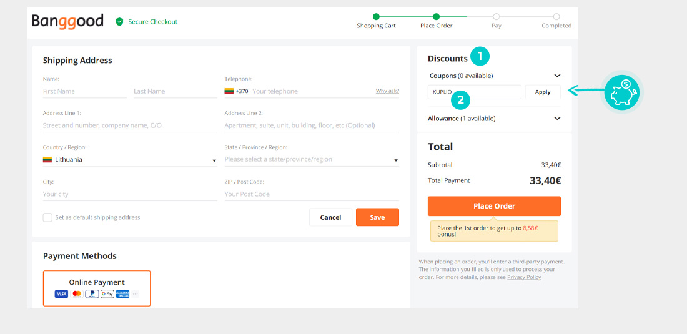Open the Privacy Policy link
This screenshot has width=687, height=334.
coord(524,277)
